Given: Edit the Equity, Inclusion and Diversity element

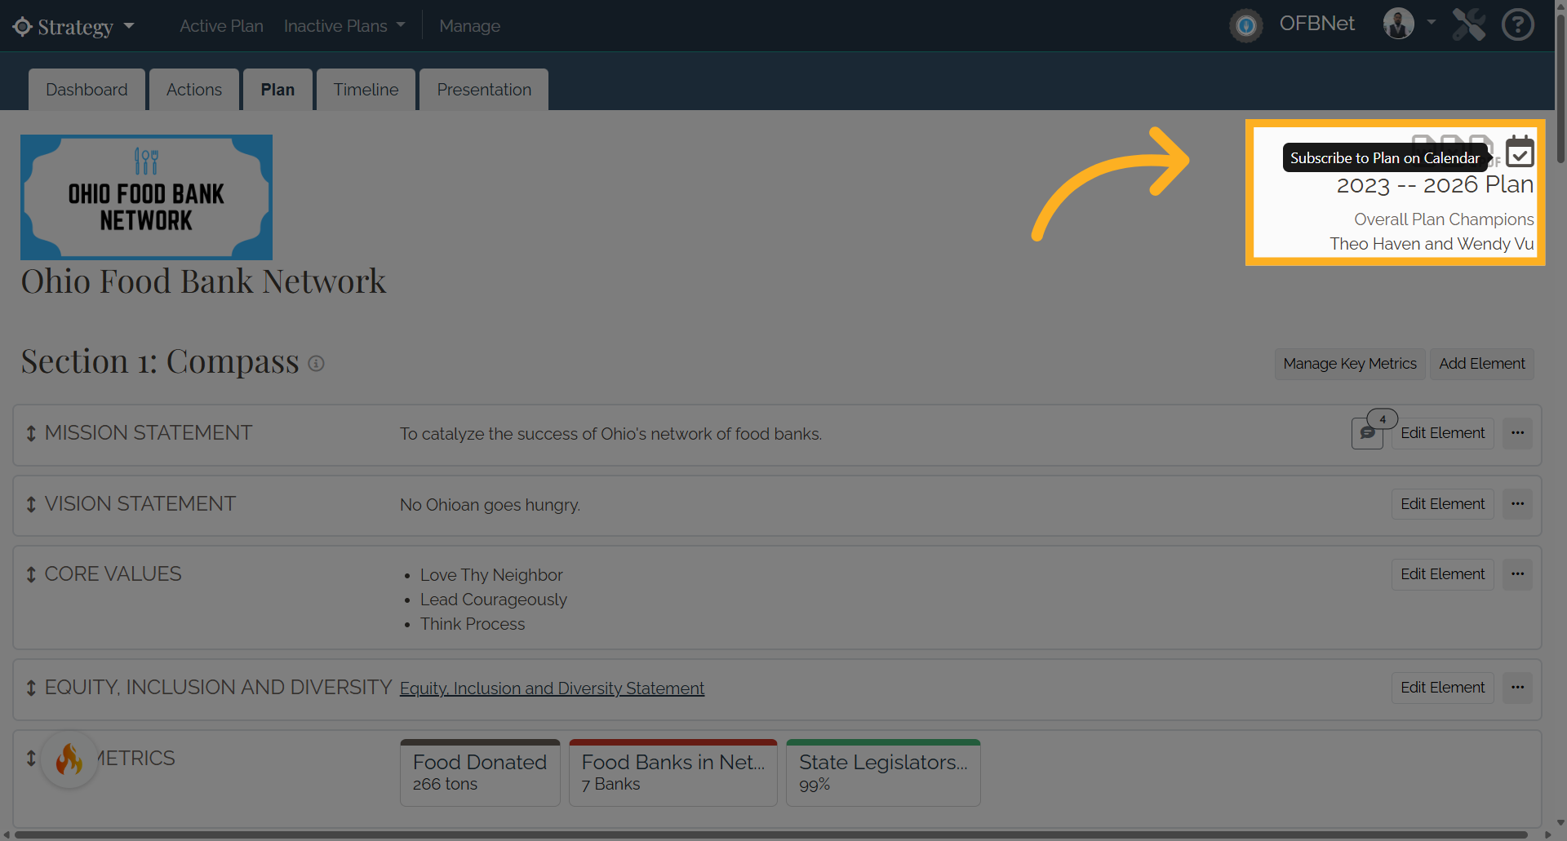Looking at the screenshot, I should point(1442,688).
